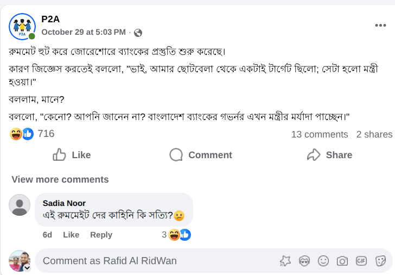This screenshot has width=395, height=275.
Task: Like the P2A post
Action: [72, 155]
